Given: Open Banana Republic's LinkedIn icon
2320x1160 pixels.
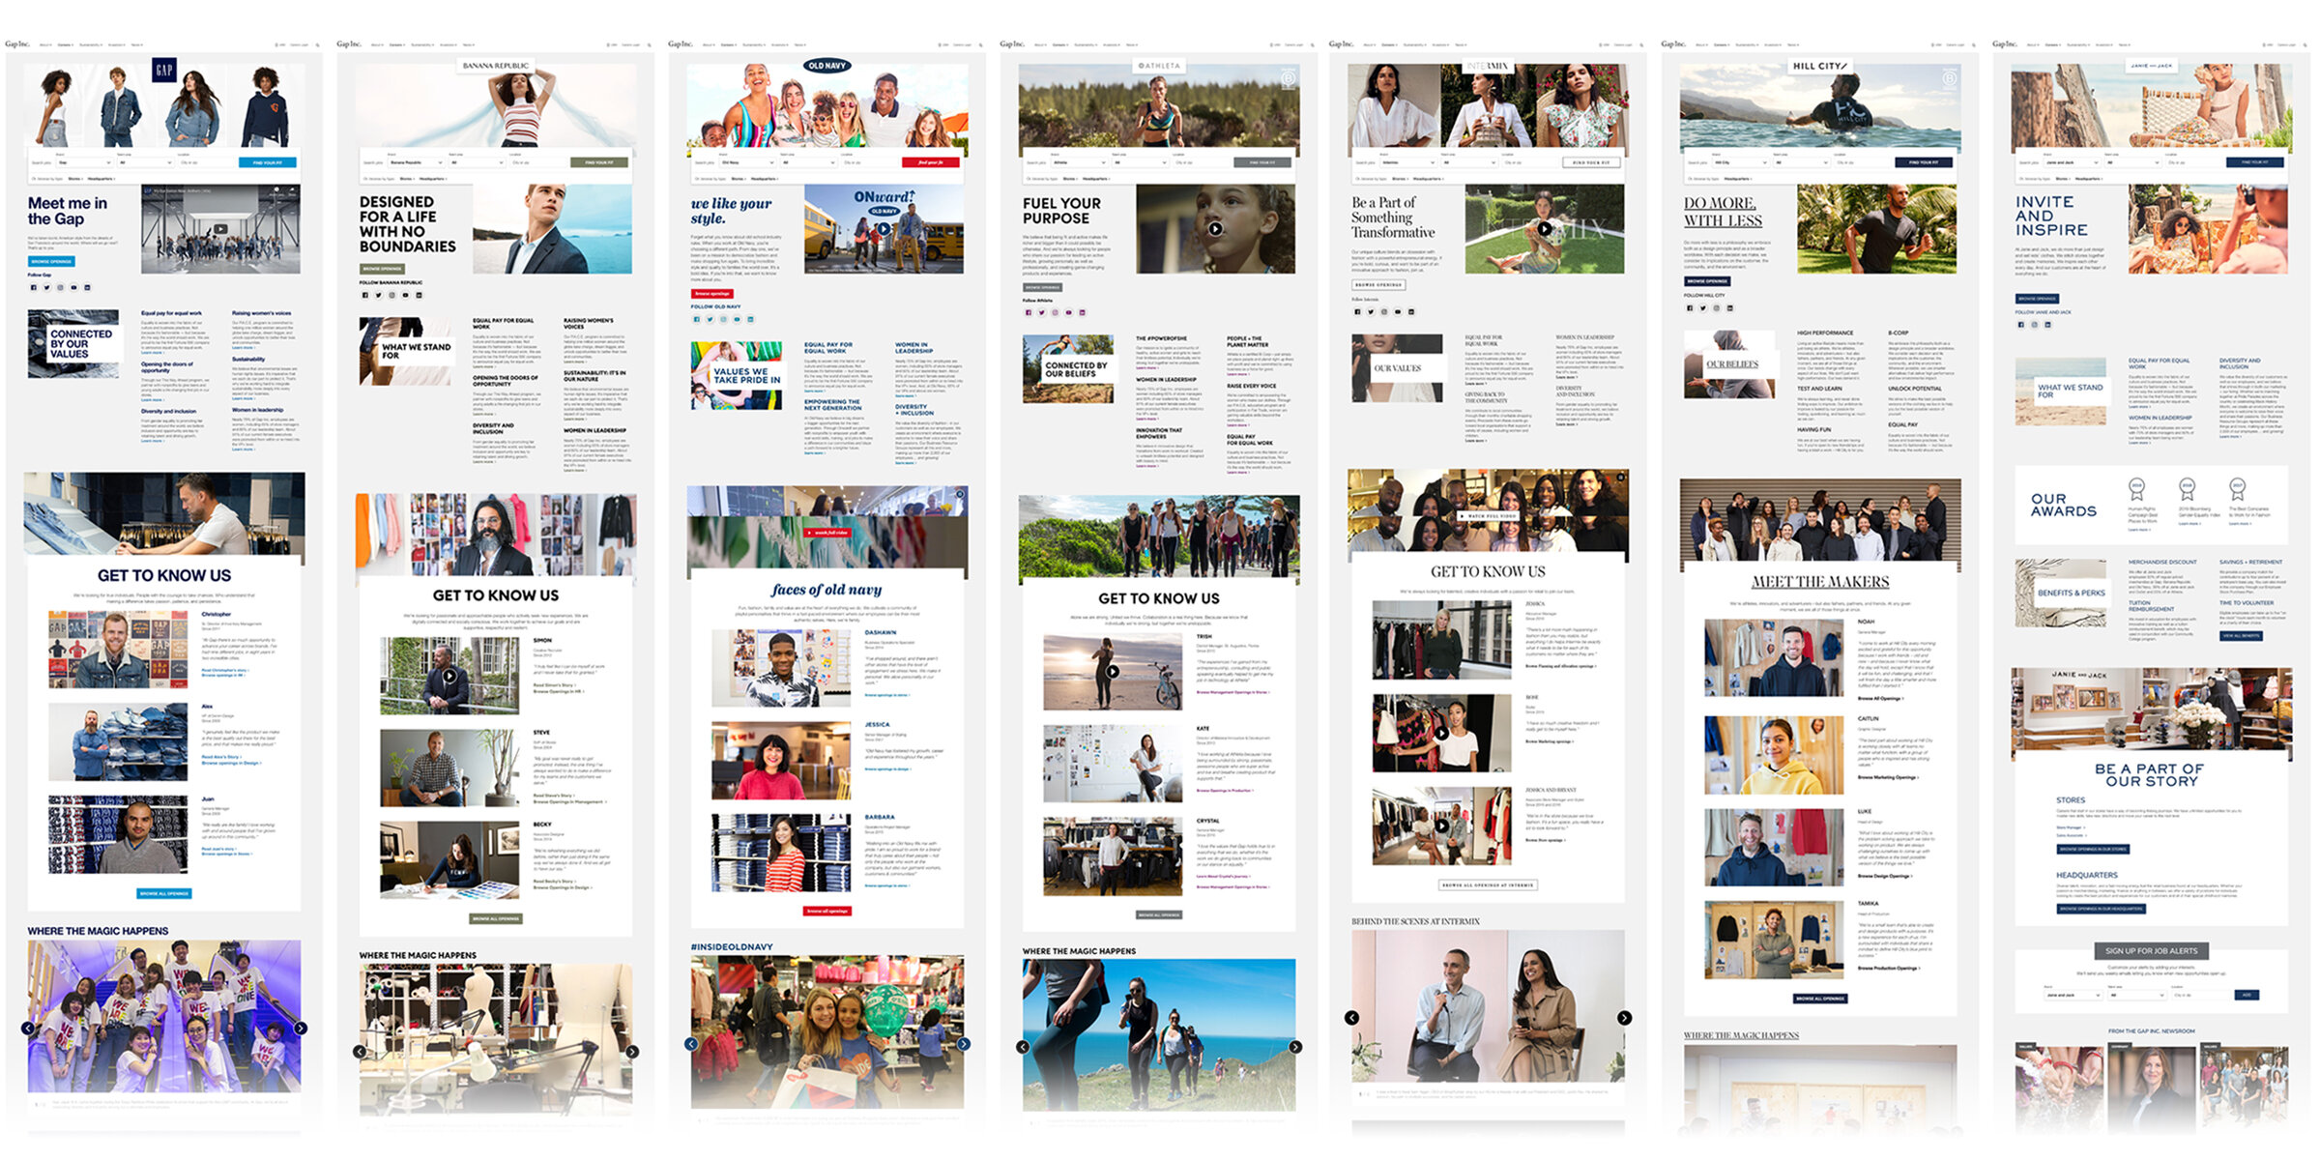Looking at the screenshot, I should (419, 295).
